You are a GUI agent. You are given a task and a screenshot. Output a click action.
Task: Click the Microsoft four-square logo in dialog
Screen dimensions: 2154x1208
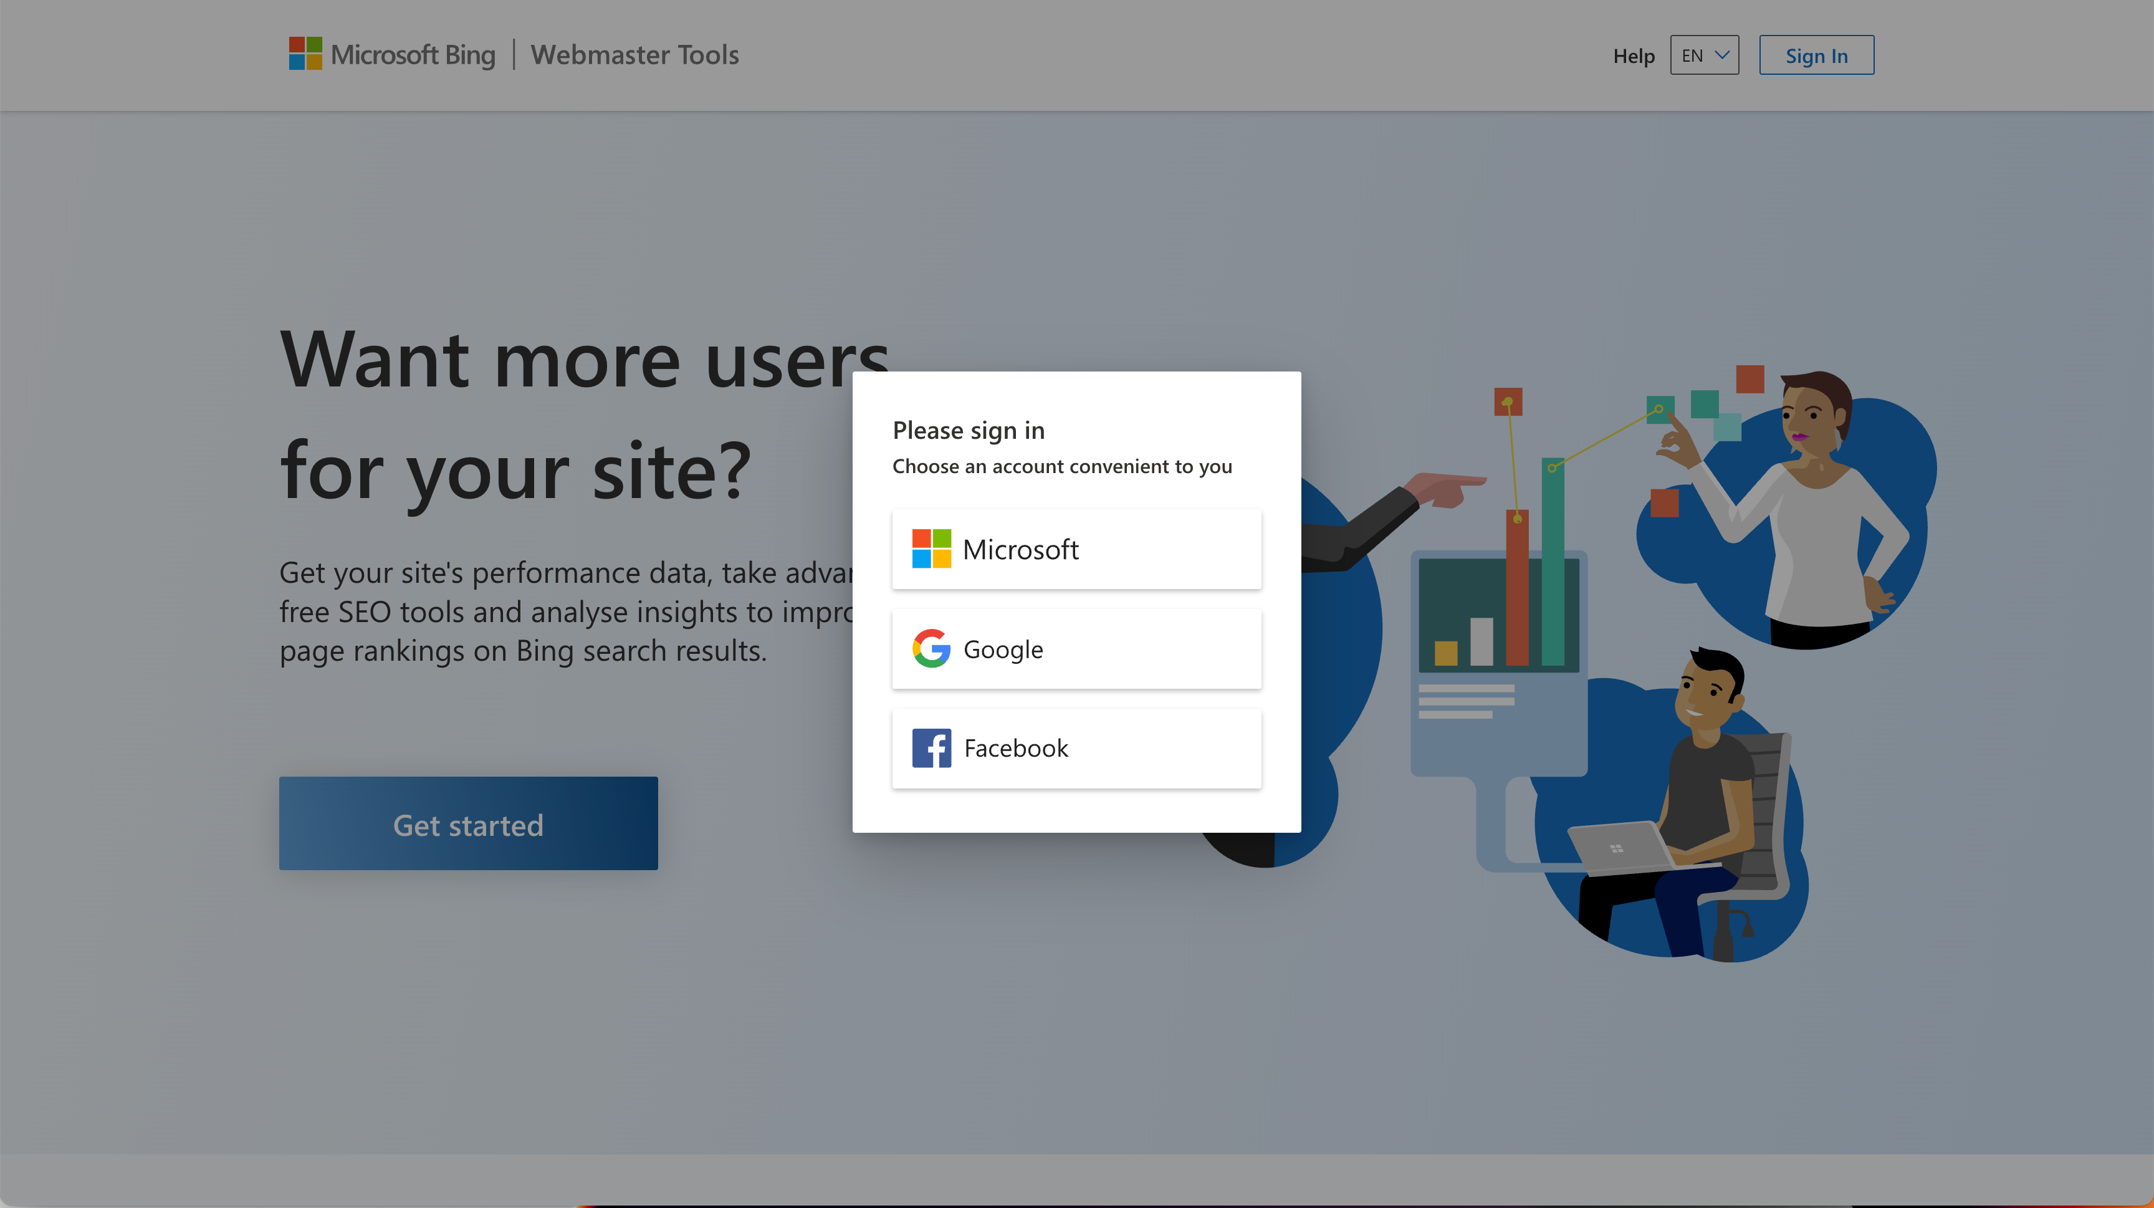931,549
